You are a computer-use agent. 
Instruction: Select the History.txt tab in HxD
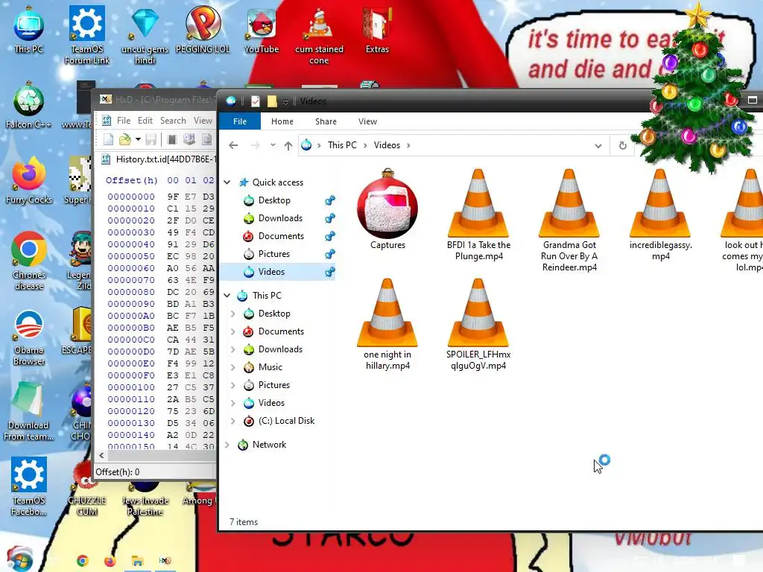[158, 159]
